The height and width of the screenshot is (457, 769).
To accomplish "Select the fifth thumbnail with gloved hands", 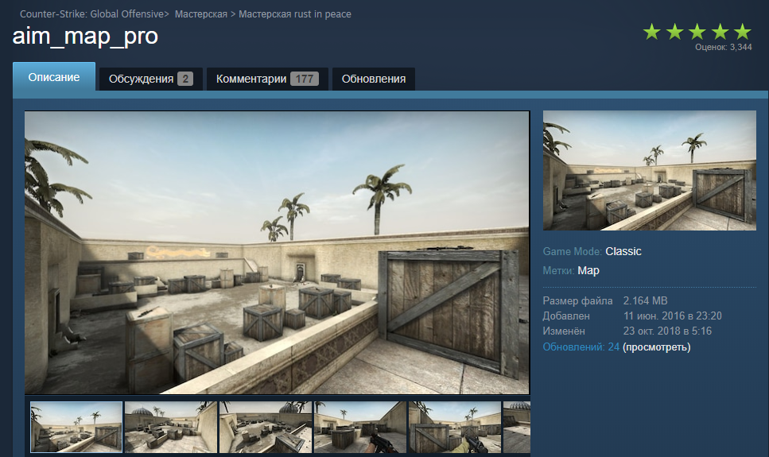I will tap(455, 427).
